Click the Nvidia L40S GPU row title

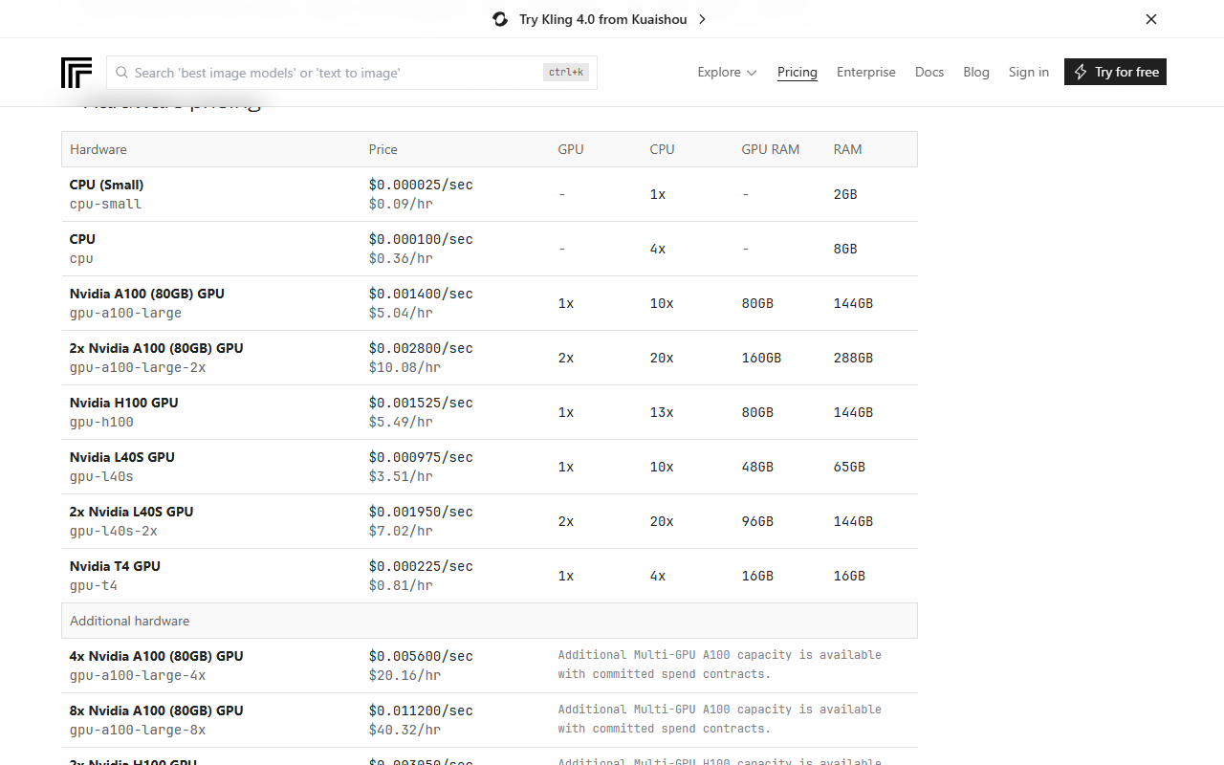tap(122, 457)
